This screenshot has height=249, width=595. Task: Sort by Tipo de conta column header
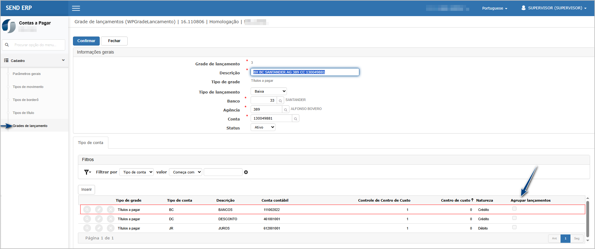click(x=179, y=200)
